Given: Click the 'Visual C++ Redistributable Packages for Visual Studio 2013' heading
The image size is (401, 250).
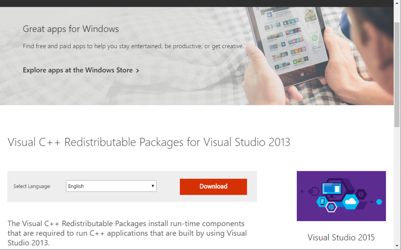Looking at the screenshot, I should [x=149, y=142].
